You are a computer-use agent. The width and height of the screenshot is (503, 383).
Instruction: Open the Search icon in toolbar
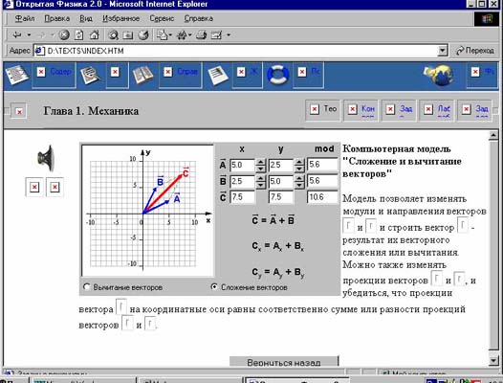tap(113, 34)
